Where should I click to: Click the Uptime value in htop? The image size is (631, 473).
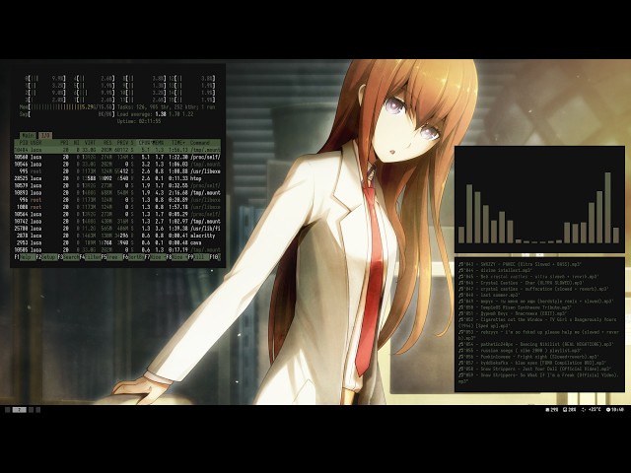tap(150, 121)
